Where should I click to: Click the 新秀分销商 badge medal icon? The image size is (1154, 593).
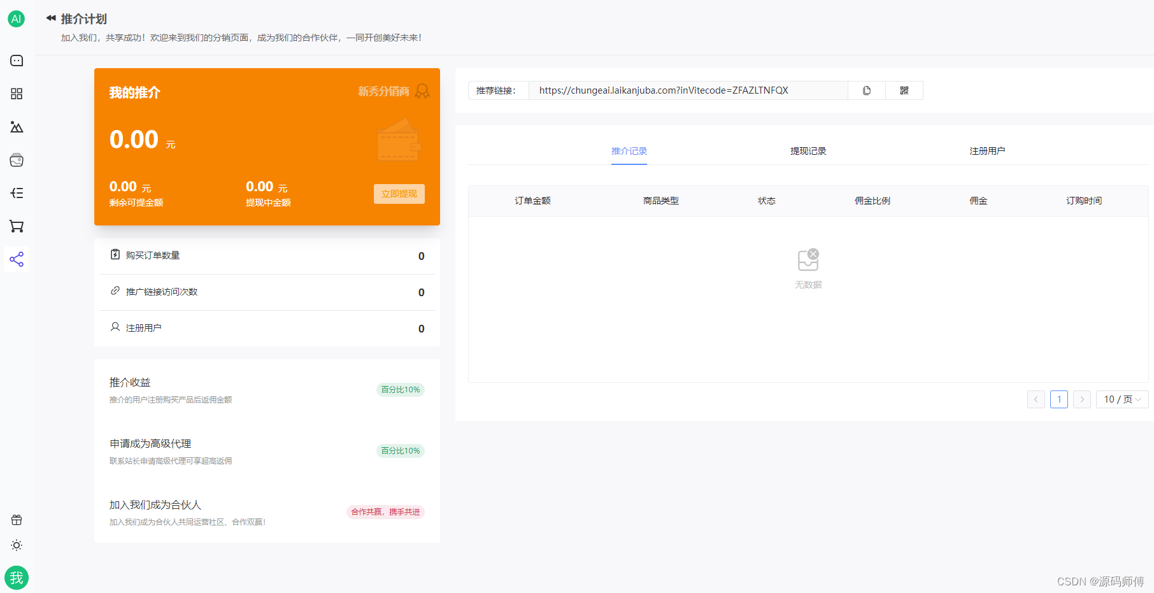pos(422,91)
